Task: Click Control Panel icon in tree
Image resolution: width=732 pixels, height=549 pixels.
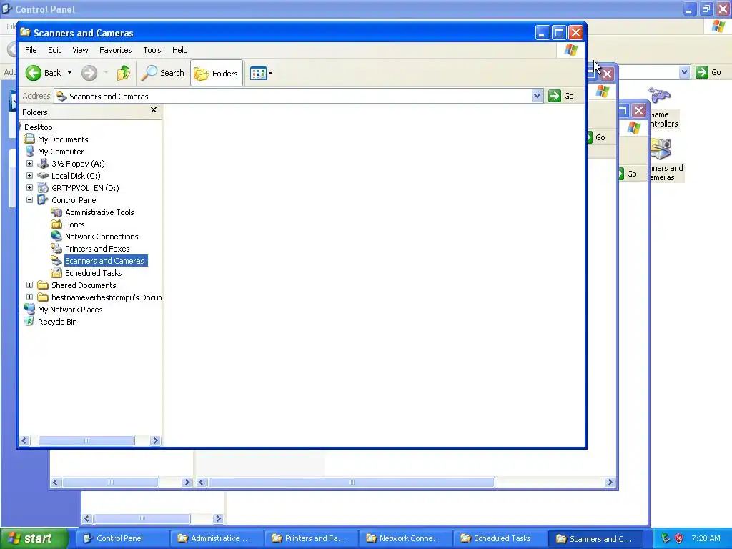Action: pyautogui.click(x=43, y=200)
